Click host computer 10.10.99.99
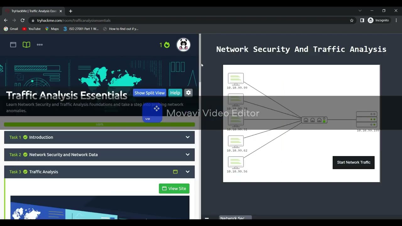This screenshot has width=402, height=226. 236,79
